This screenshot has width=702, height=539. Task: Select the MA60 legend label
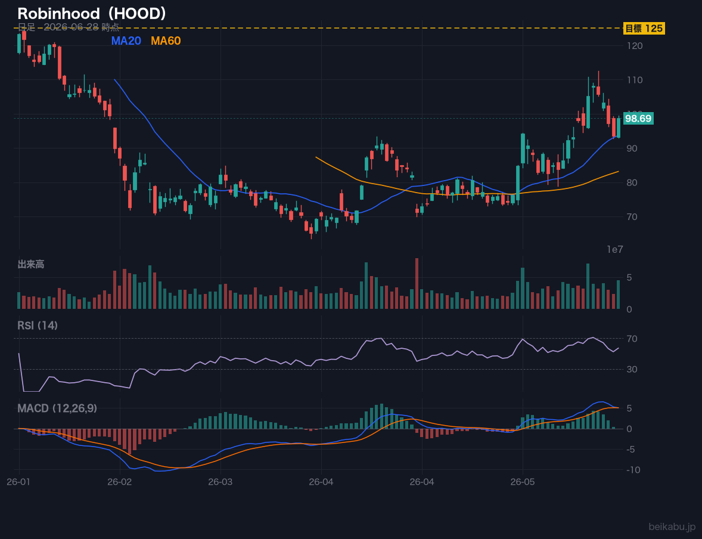coord(166,41)
